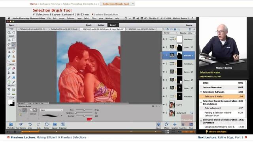Hide the Background layer
The height and width of the screenshot is (142, 253).
click(164, 113)
